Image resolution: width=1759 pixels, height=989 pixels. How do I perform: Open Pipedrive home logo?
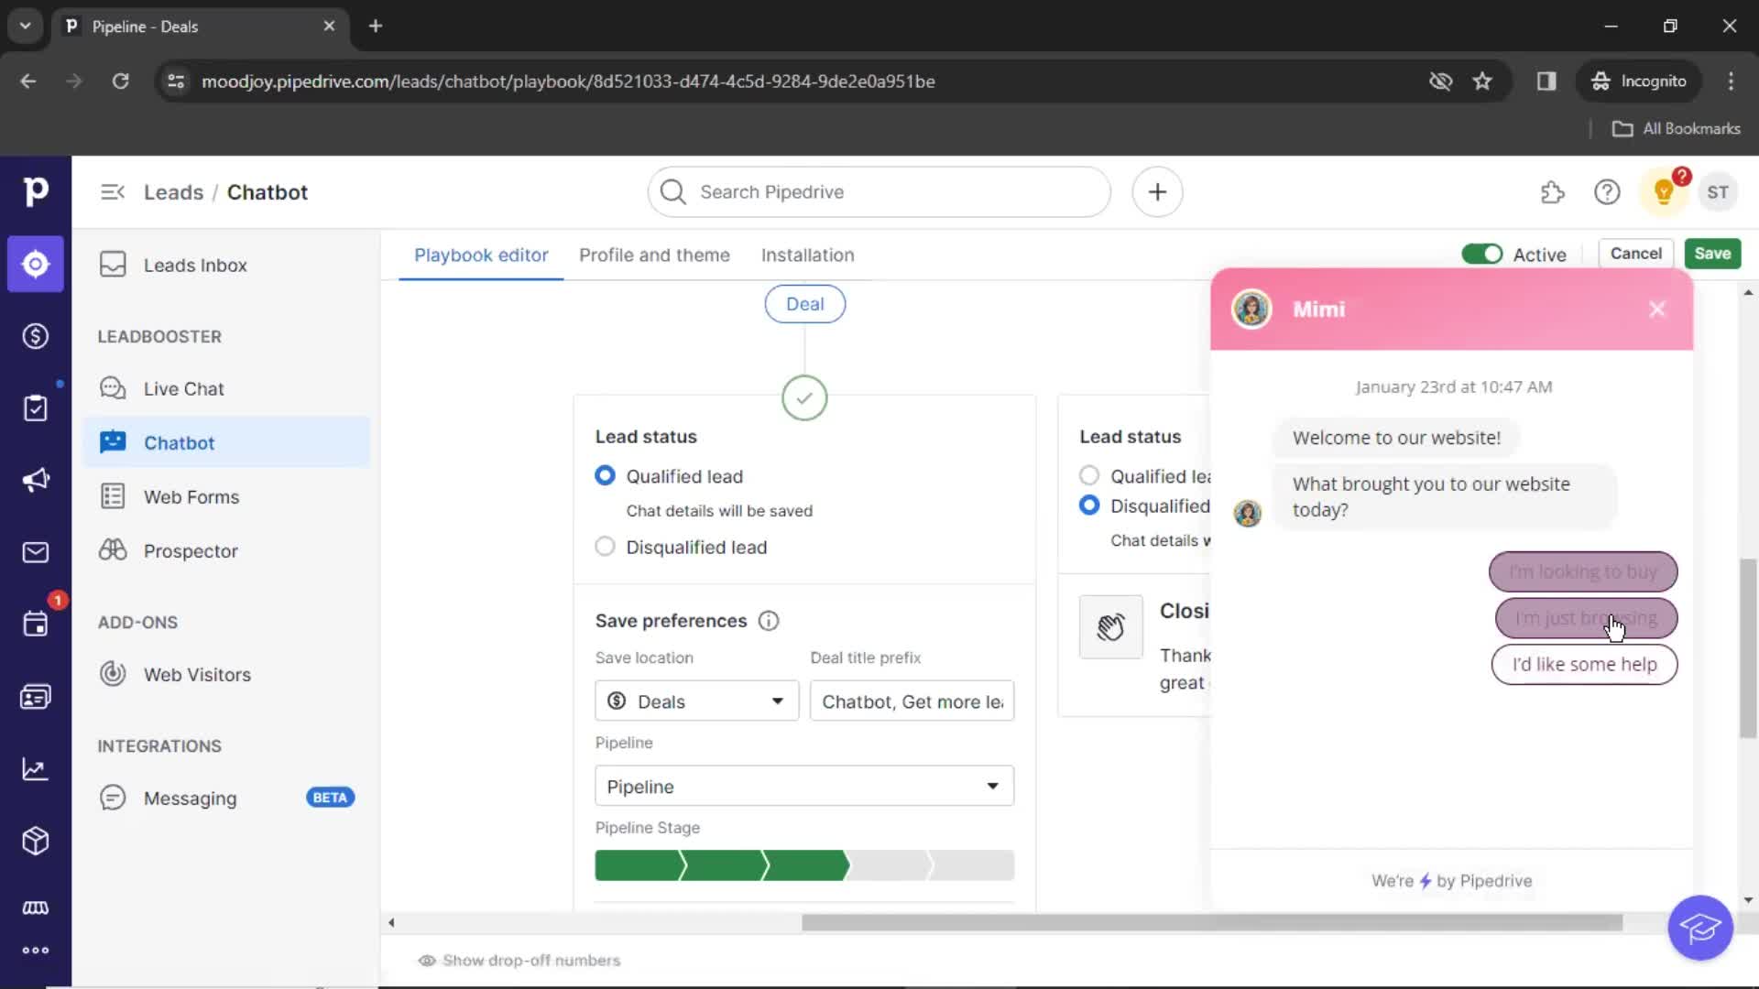pos(35,191)
